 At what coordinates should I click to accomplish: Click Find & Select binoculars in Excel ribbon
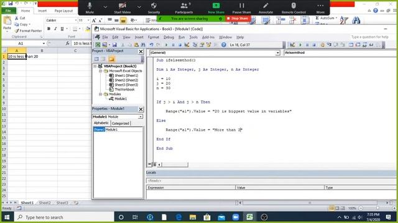(x=356, y=20)
